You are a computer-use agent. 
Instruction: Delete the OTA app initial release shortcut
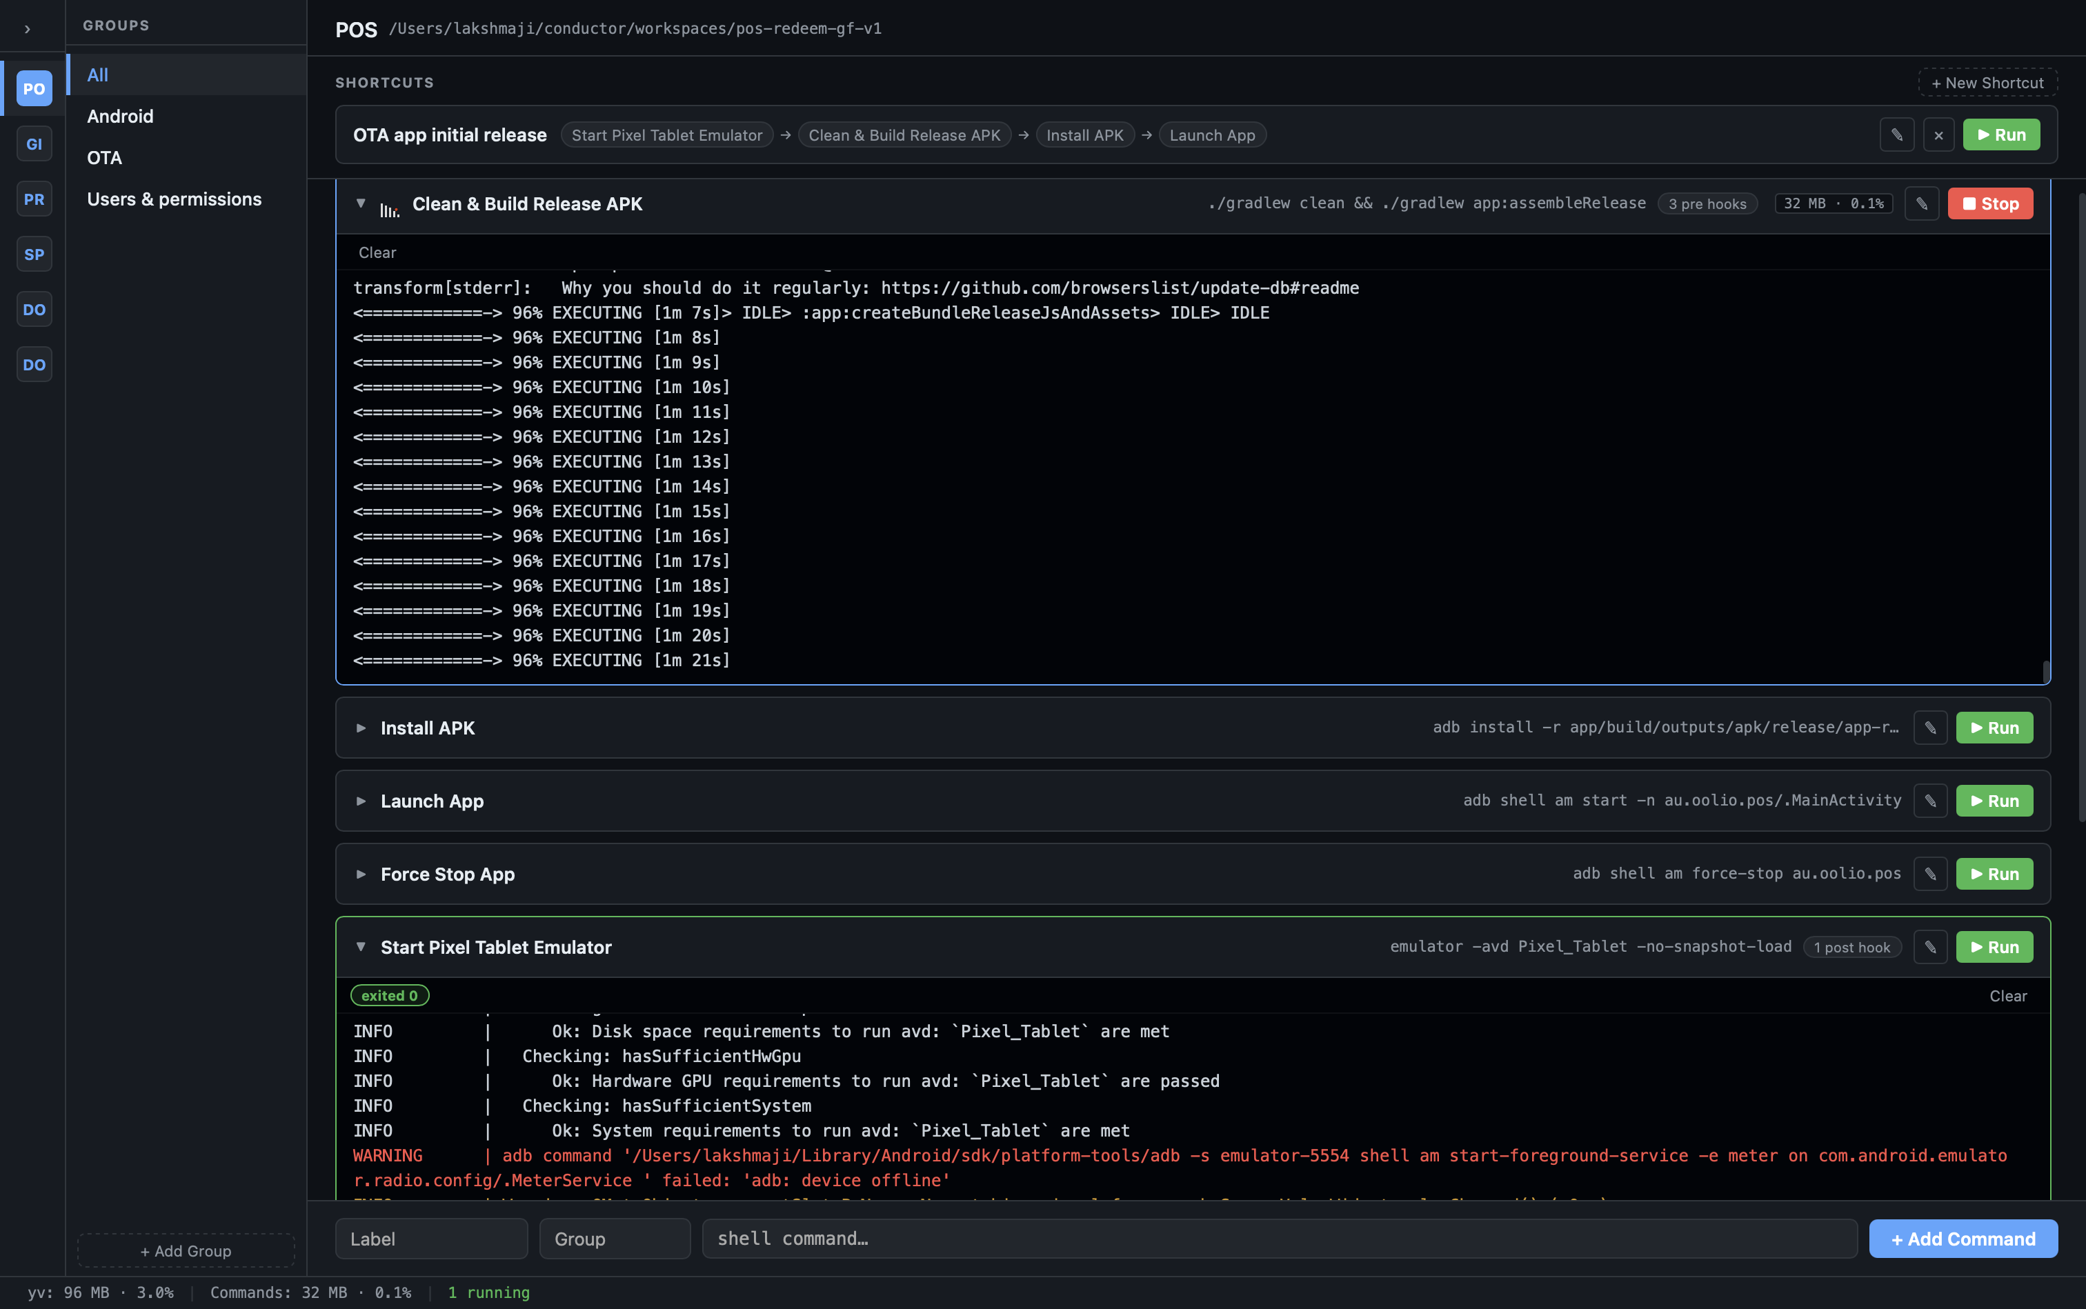coord(1939,135)
